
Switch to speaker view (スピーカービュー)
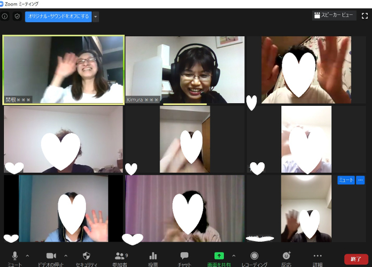point(334,16)
